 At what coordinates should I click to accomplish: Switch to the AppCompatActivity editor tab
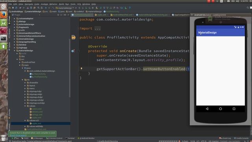click(181, 15)
